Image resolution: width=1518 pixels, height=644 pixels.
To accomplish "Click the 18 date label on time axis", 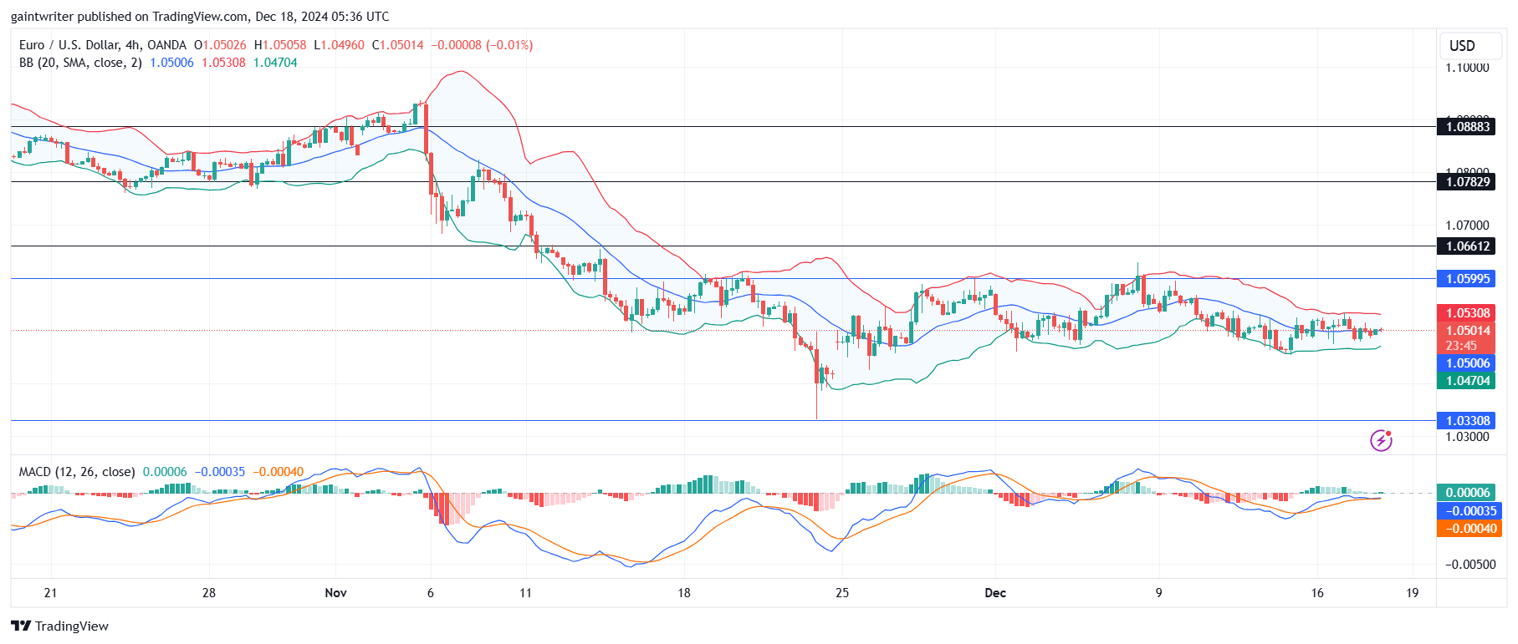I will (684, 593).
